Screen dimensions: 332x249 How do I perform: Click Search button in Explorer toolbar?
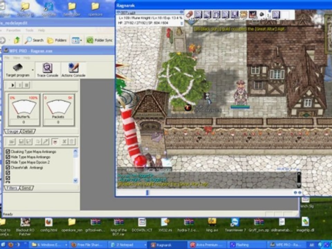(x=34, y=40)
